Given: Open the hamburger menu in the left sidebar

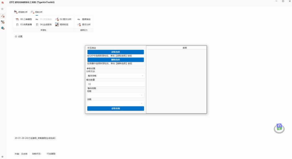Looking at the screenshot, I should click(2, 9).
